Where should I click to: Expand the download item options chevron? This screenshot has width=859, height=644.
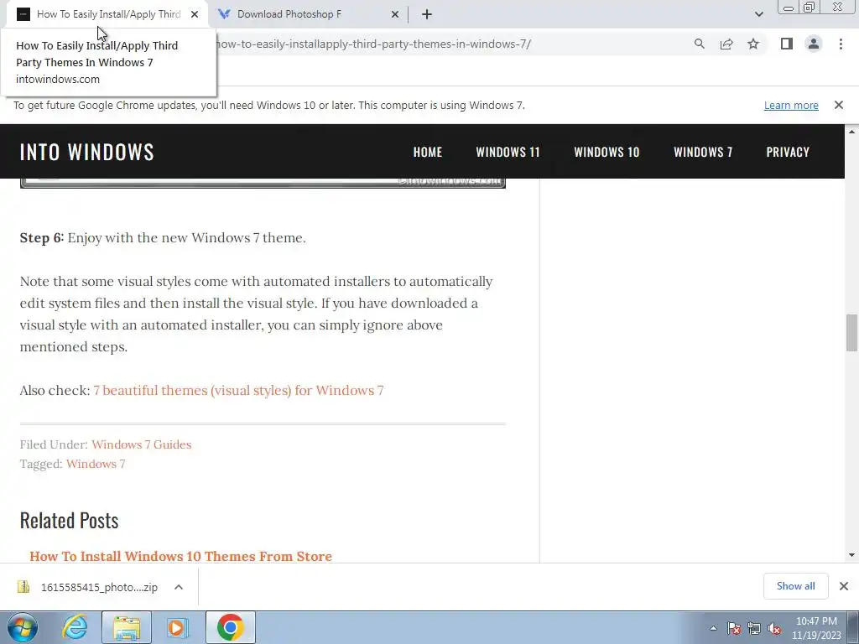(x=178, y=587)
